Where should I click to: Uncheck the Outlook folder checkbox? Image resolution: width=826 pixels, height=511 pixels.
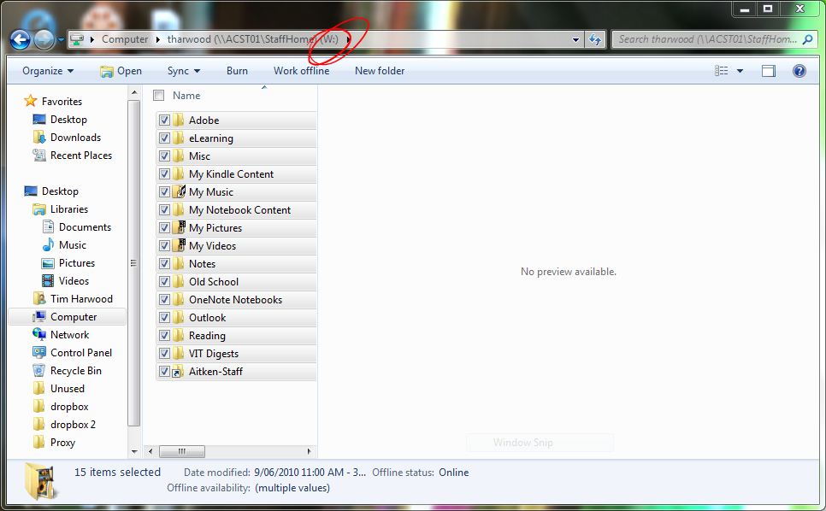click(164, 318)
